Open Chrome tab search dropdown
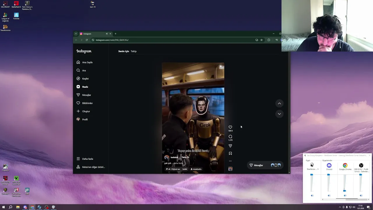 pos(76,34)
